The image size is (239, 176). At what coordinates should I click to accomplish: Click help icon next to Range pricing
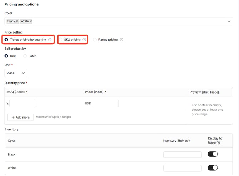(x=122, y=40)
